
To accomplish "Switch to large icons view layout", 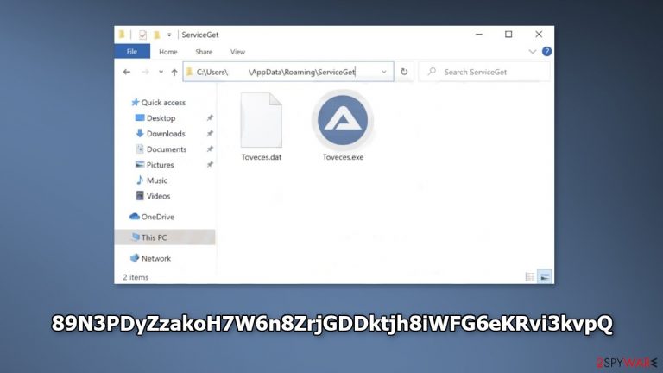I will [x=545, y=277].
